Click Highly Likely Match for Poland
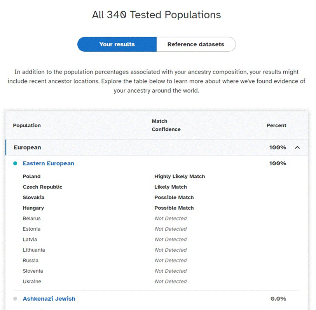This screenshot has height=310, width=316. [180, 177]
